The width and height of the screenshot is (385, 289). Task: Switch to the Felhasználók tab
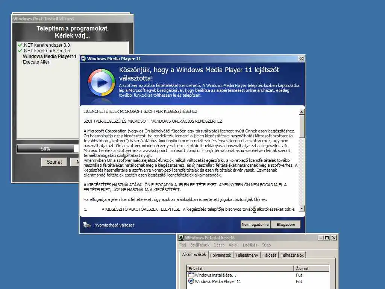point(292,255)
